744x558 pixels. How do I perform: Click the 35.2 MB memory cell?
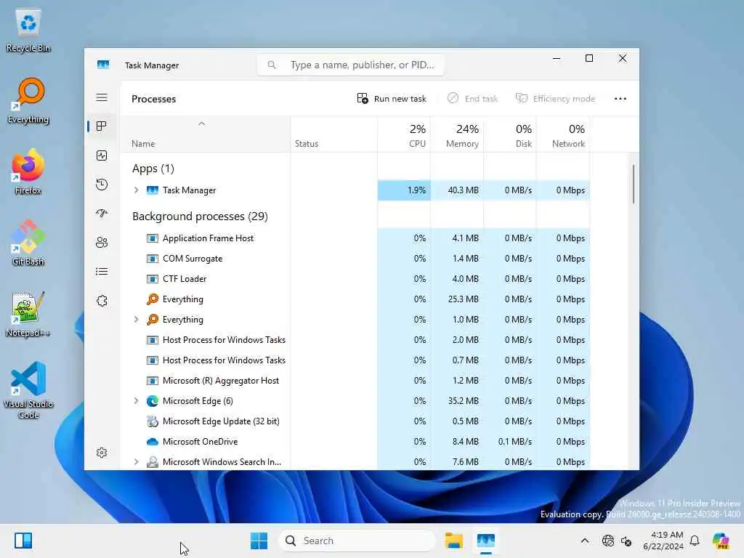(x=457, y=401)
